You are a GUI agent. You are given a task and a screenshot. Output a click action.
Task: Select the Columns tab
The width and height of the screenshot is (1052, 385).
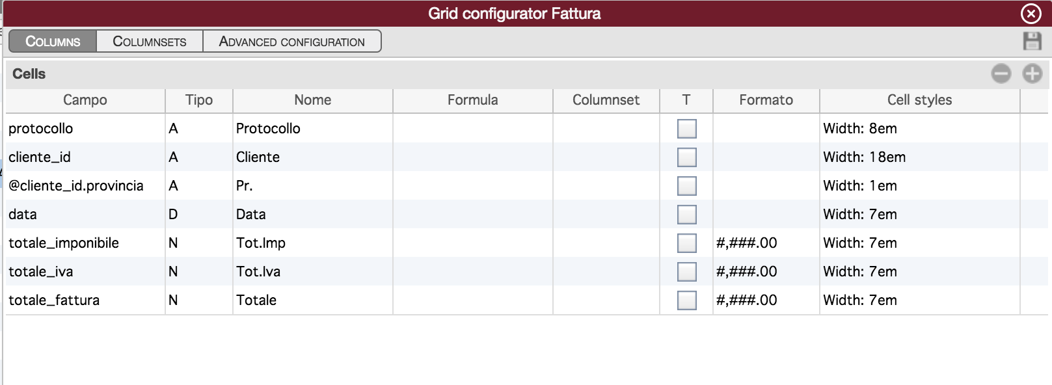tap(53, 41)
